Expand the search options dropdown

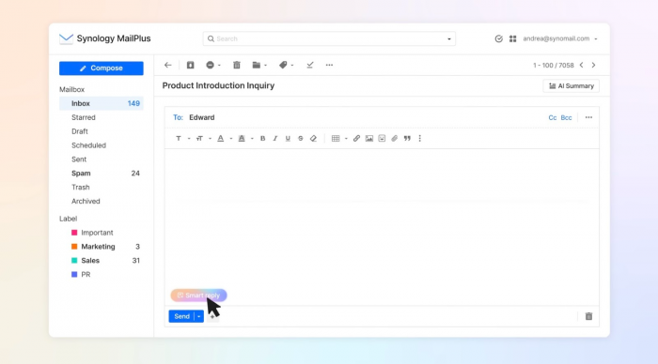pos(449,39)
